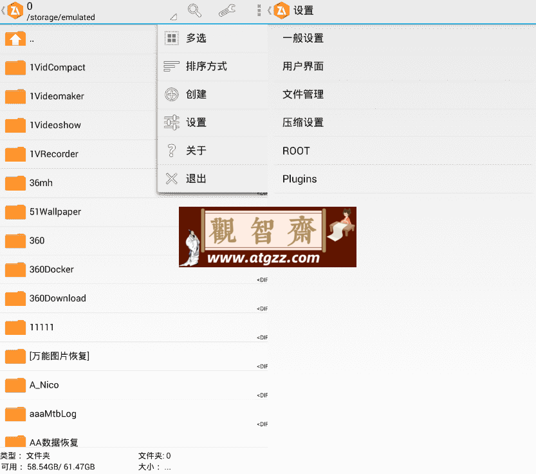Go up via the home arrow folder icon

(x=15, y=39)
